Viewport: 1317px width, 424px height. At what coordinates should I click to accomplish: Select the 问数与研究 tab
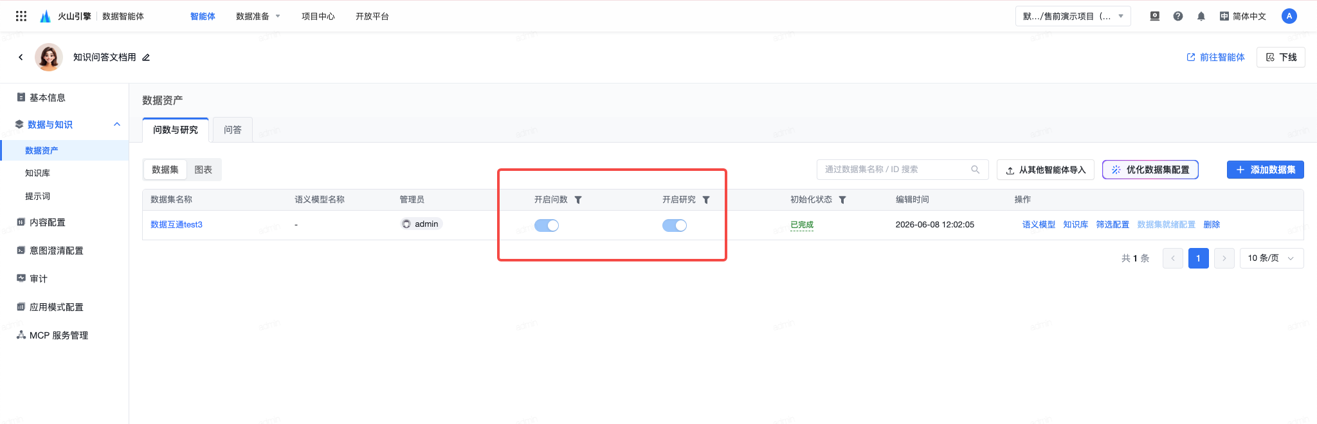pyautogui.click(x=176, y=130)
